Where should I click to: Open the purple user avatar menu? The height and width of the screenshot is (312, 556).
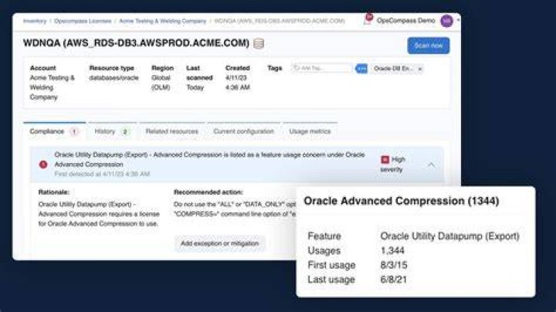446,21
